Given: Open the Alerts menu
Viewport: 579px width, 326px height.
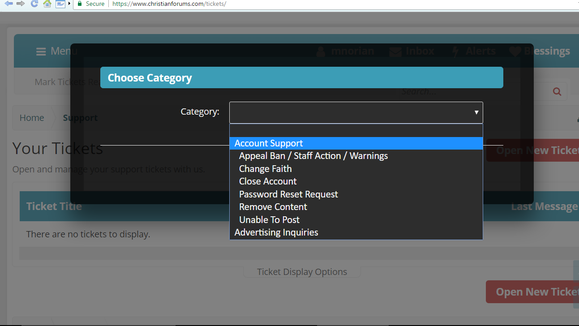Looking at the screenshot, I should (x=473, y=51).
